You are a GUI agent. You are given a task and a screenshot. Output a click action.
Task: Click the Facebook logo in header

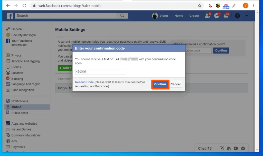click(10, 16)
